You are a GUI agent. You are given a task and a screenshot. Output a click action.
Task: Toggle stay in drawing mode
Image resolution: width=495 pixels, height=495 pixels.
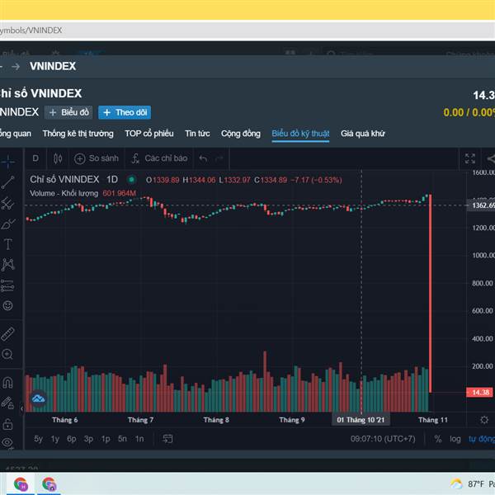click(x=7, y=403)
